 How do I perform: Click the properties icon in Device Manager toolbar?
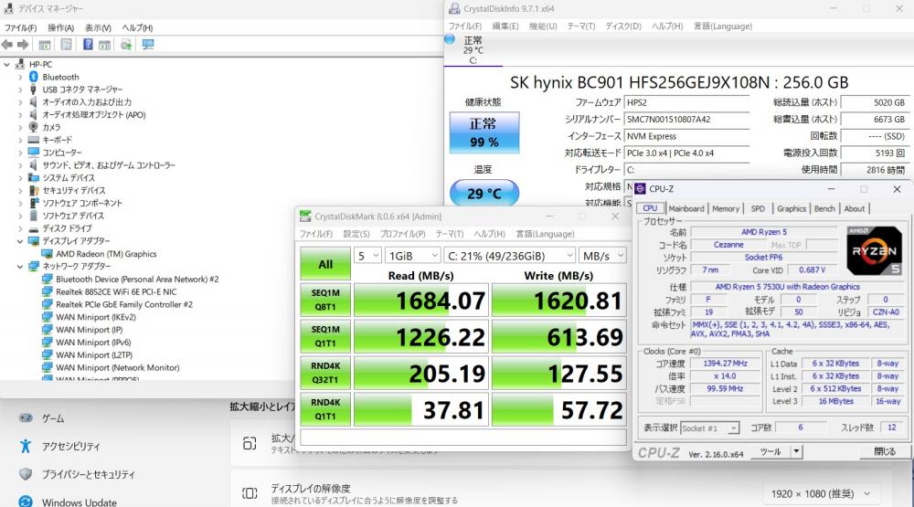pos(66,44)
